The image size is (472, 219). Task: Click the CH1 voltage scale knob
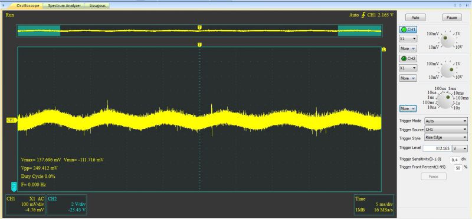pos(447,41)
